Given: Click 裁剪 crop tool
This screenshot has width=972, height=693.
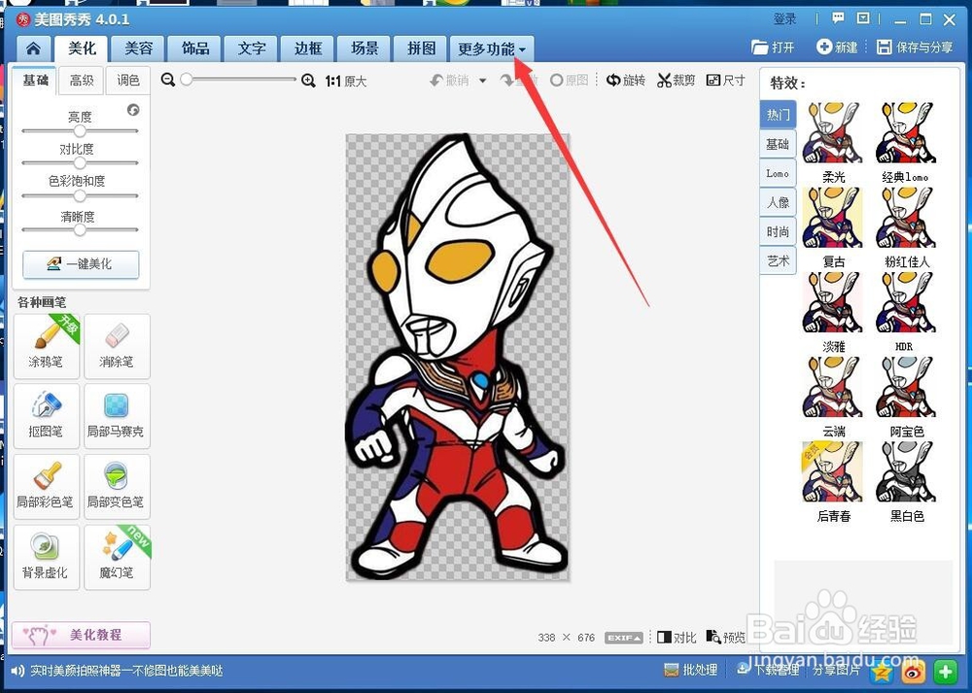Looking at the screenshot, I should tap(676, 80).
